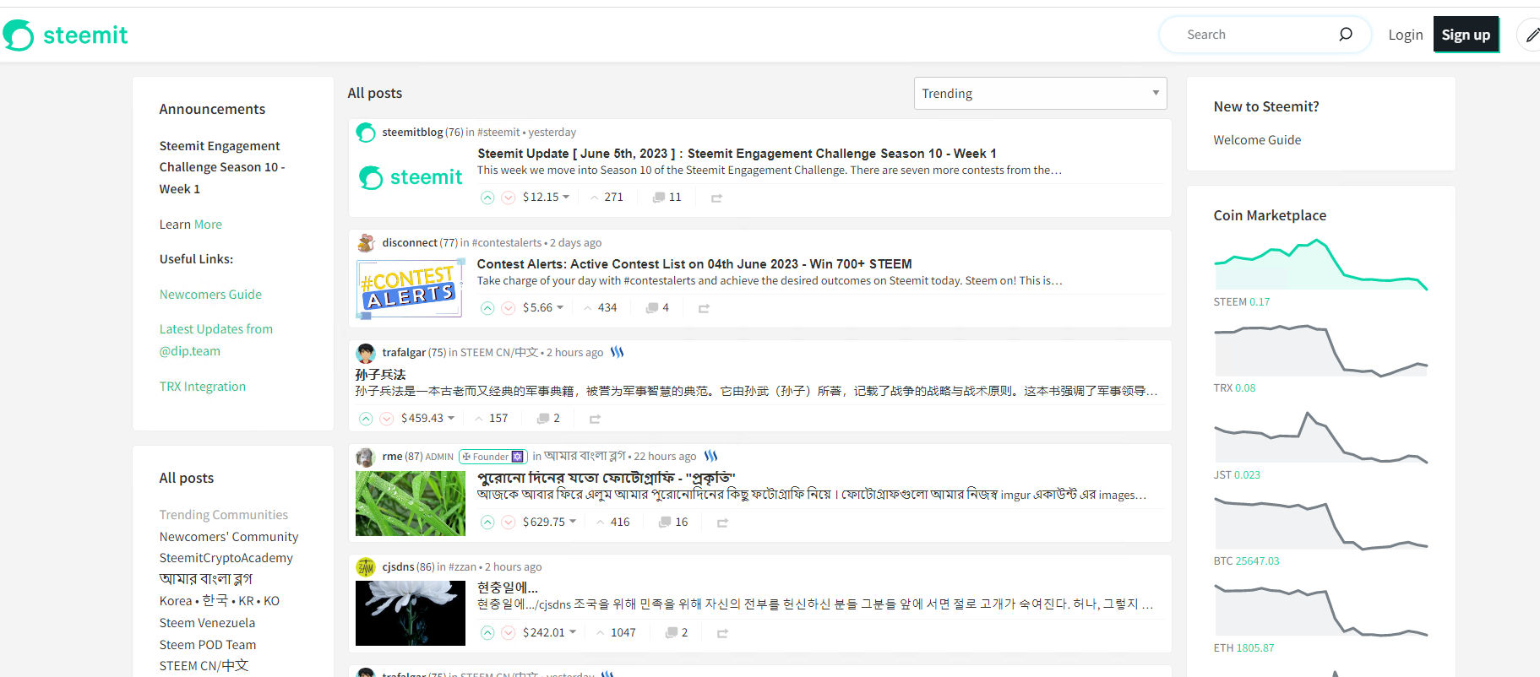
Task: Open Contest Alerts Active Contest List title
Action: [694, 264]
